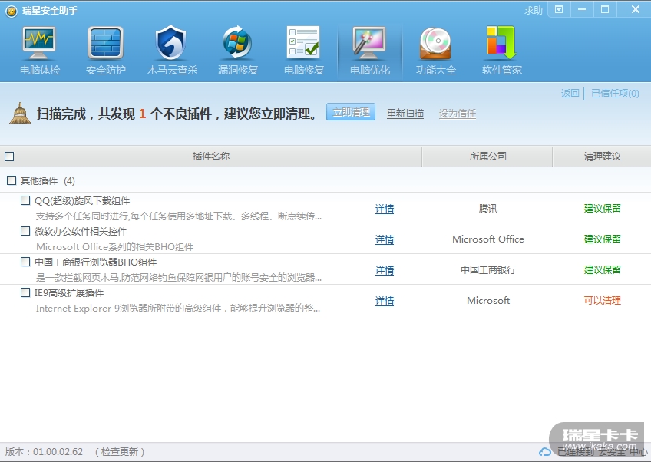This screenshot has height=462, width=651.
Task: Click 建议保留 suggestion for 中国工商银行 row
Action: pyautogui.click(x=602, y=270)
